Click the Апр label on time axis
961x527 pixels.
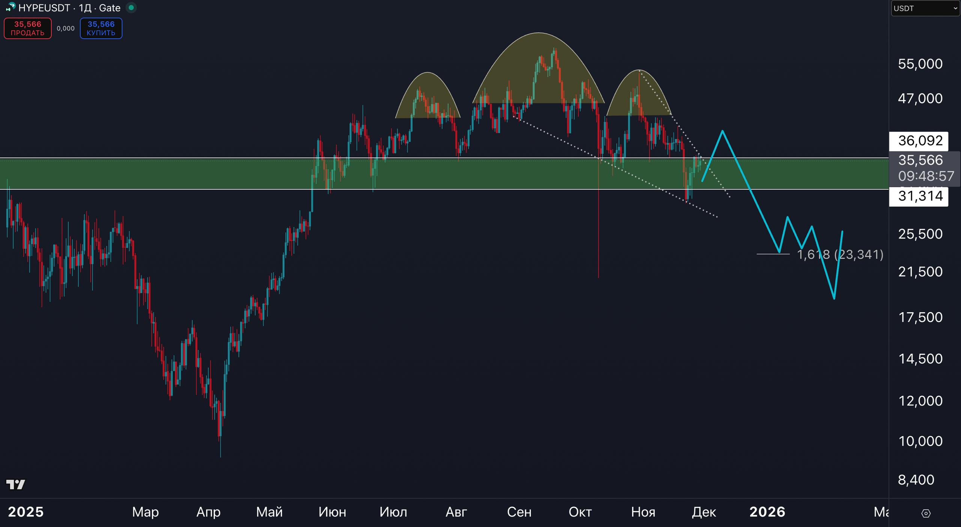tap(208, 512)
